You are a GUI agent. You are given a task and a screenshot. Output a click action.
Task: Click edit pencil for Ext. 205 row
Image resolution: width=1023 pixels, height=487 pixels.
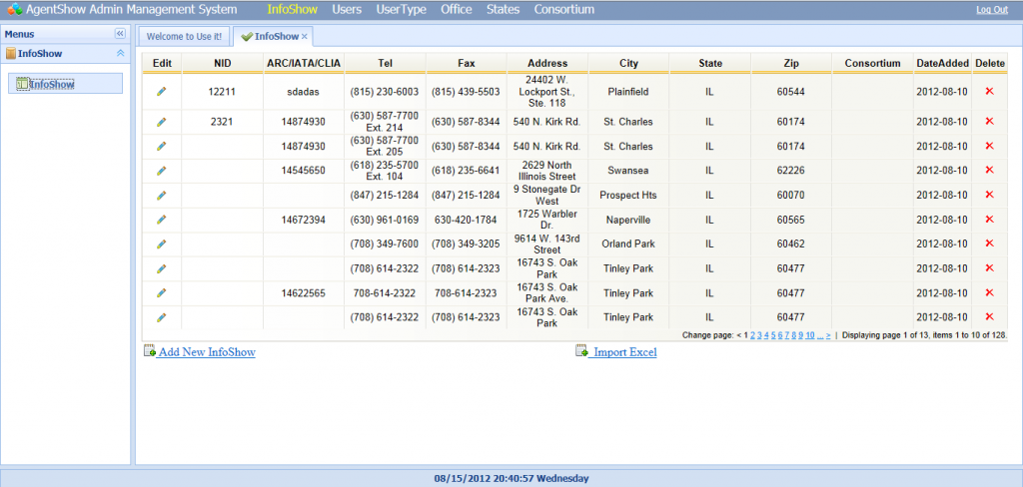pos(162,146)
